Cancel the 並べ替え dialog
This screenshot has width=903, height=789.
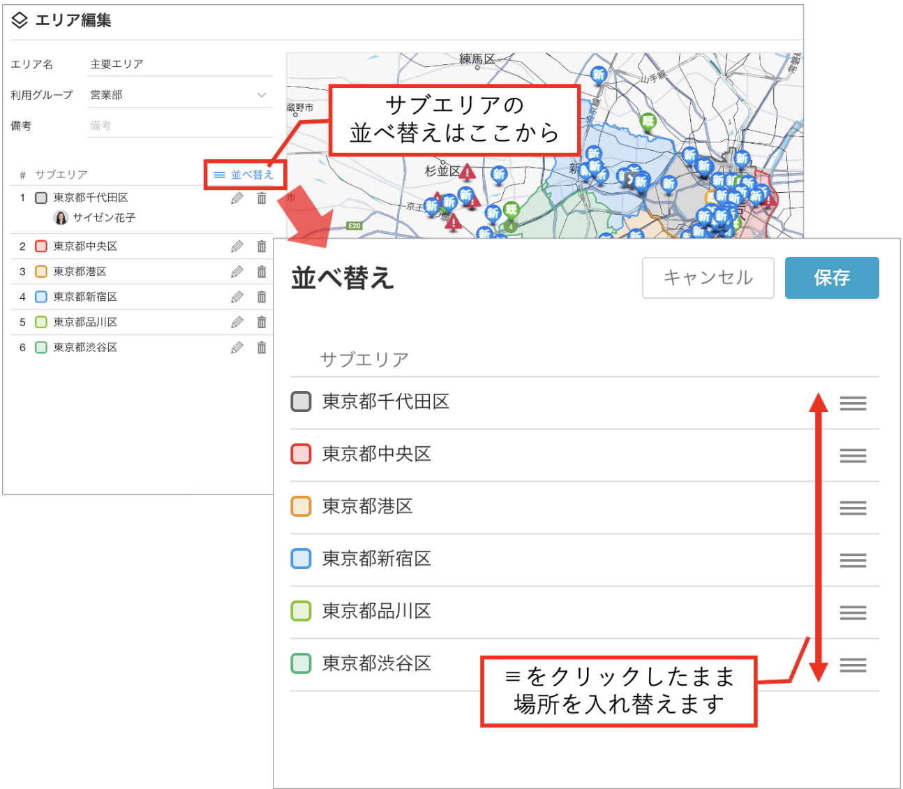pos(708,278)
